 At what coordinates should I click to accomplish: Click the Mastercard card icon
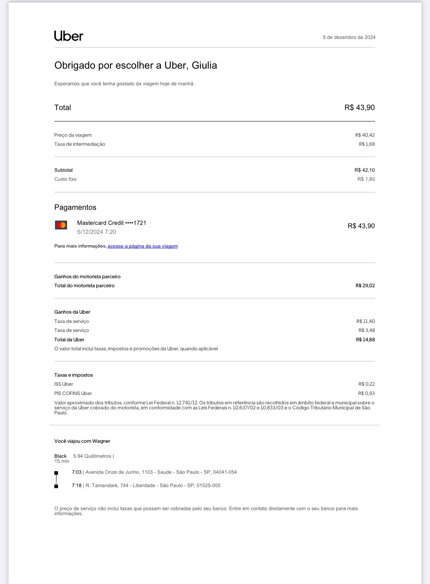[x=61, y=225]
